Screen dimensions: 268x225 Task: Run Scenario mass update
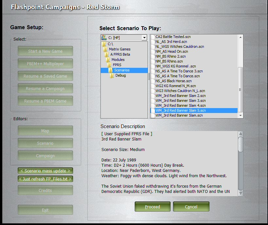coord(45,171)
